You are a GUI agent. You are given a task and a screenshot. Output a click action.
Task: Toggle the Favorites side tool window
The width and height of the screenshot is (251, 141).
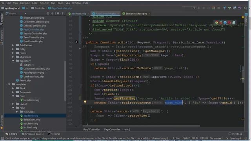2,122
